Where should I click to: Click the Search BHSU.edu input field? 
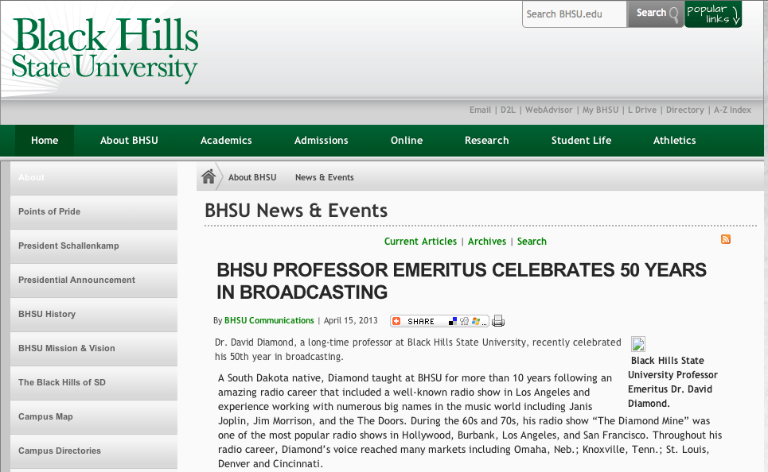tap(575, 14)
